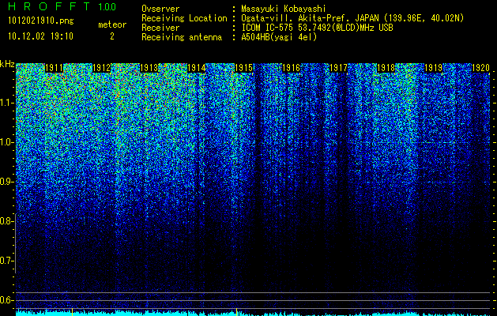The width and height of the screenshot is (497, 316).
Task: Click the 1911 time marker
Action: point(54,68)
